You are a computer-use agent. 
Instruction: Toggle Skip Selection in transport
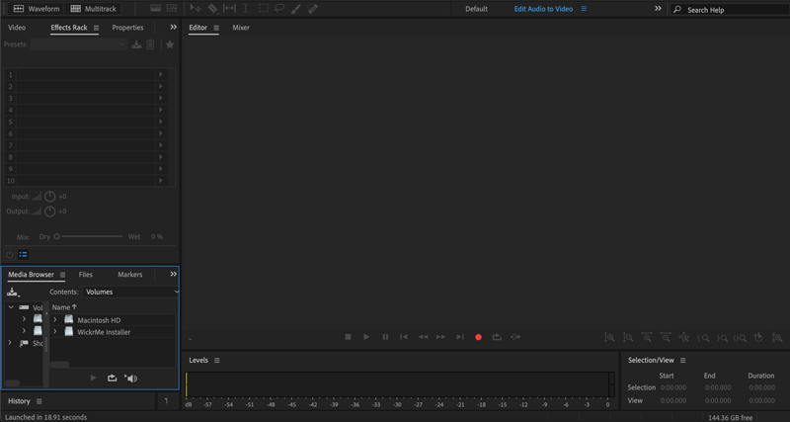514,337
